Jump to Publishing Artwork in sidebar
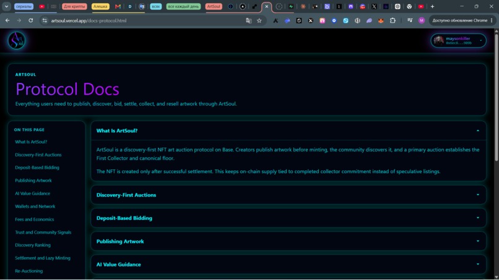The image size is (499, 280). point(33,180)
